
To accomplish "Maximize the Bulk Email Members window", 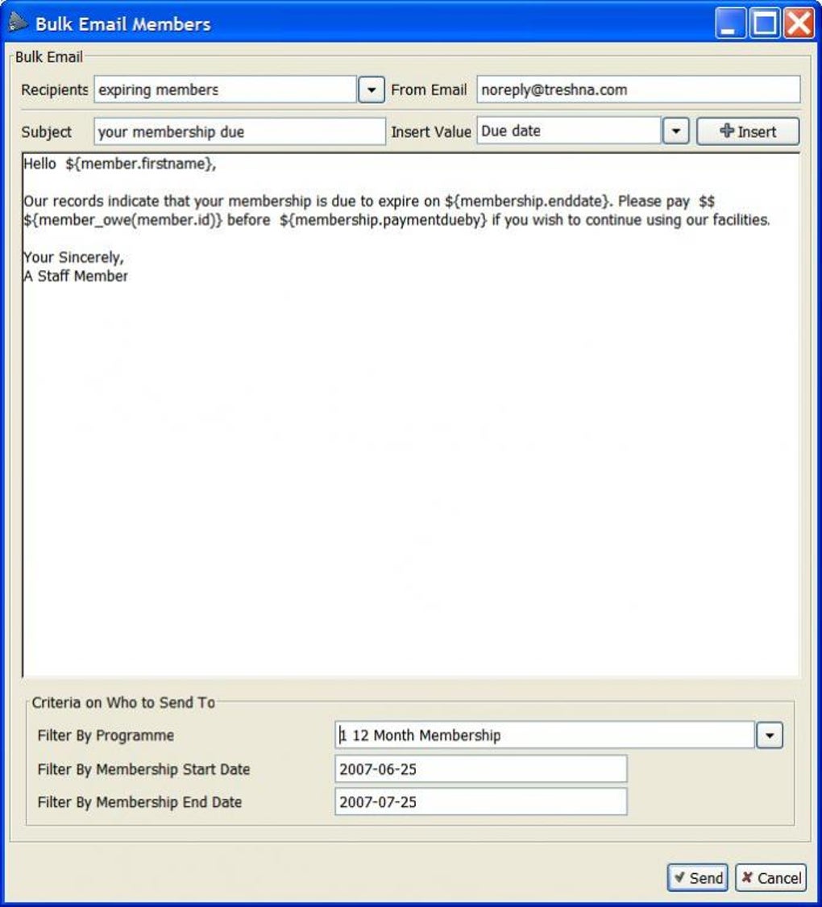I will (x=765, y=23).
